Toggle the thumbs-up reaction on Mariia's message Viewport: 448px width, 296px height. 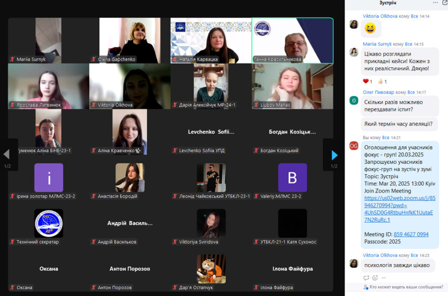382,82
